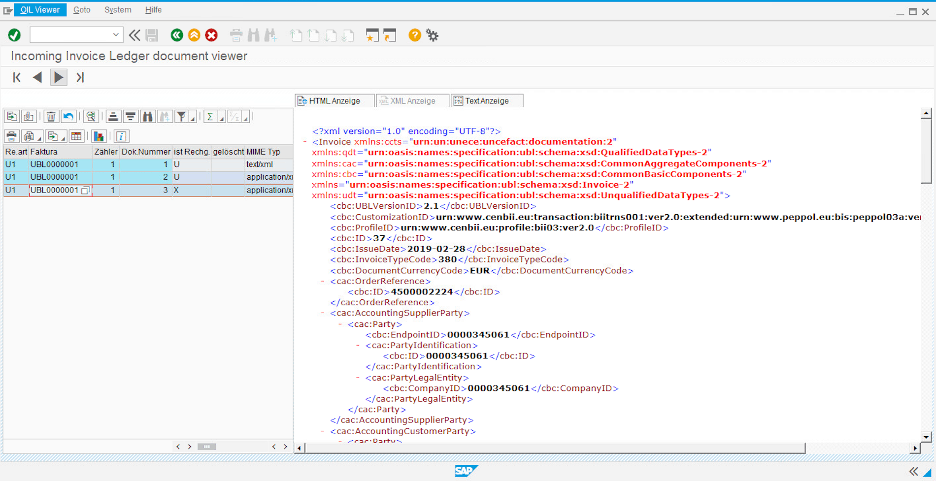Print the invoice list
The width and height of the screenshot is (936, 481).
[x=11, y=136]
